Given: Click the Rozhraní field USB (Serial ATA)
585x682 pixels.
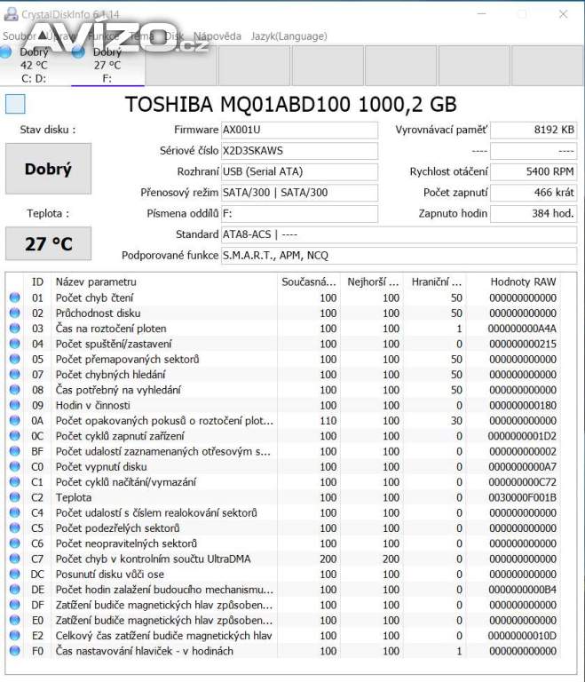Looking at the screenshot, I should coord(299,171).
